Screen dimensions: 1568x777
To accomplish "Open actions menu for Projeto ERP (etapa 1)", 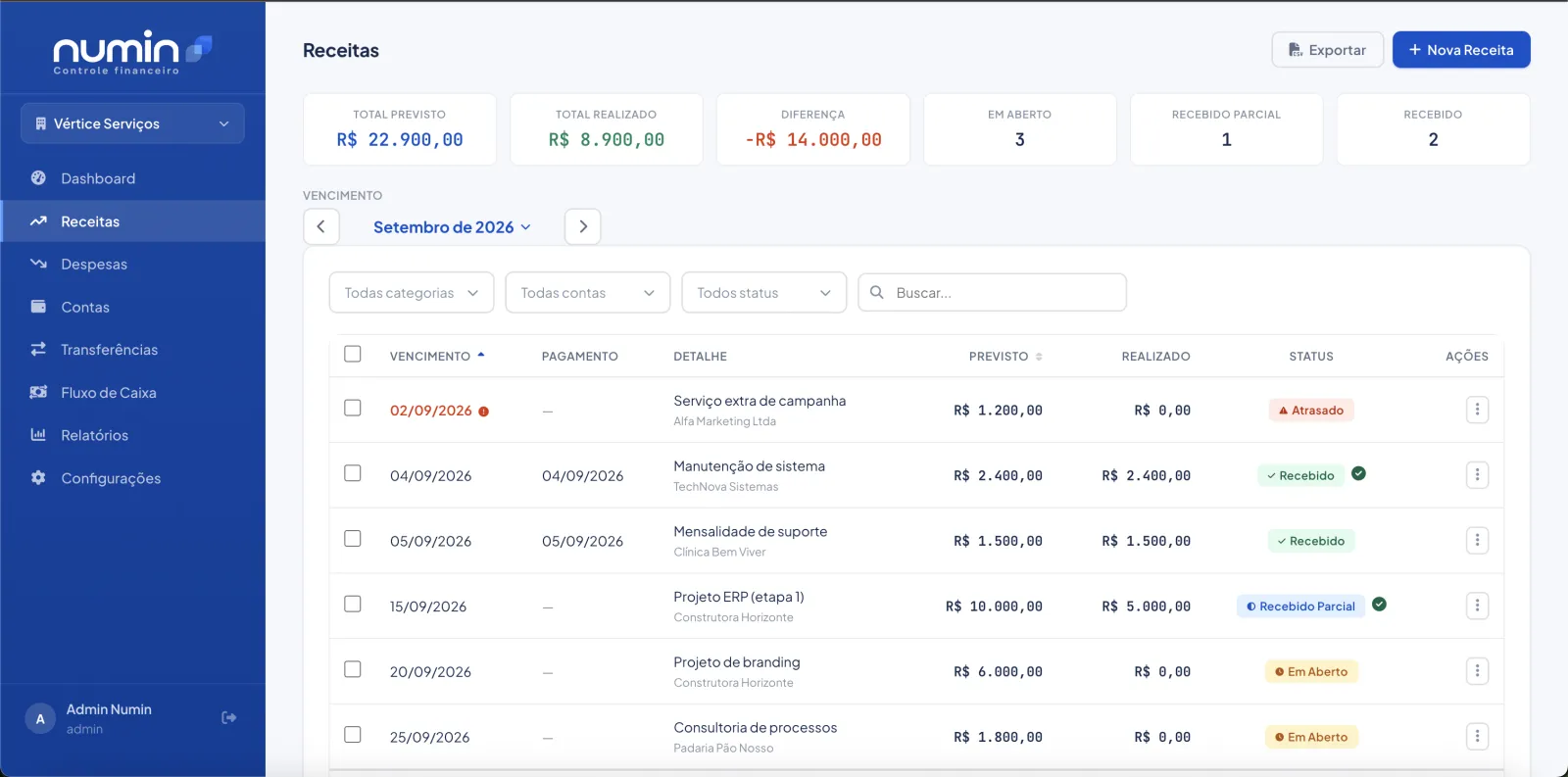I will pos(1477,606).
